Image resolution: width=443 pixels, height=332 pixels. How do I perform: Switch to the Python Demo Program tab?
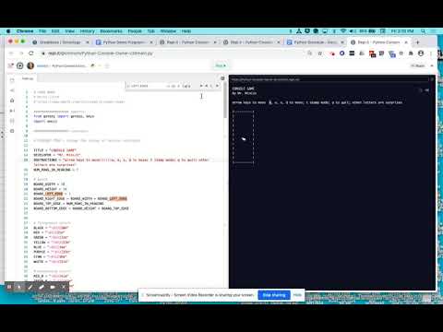tap(124, 42)
